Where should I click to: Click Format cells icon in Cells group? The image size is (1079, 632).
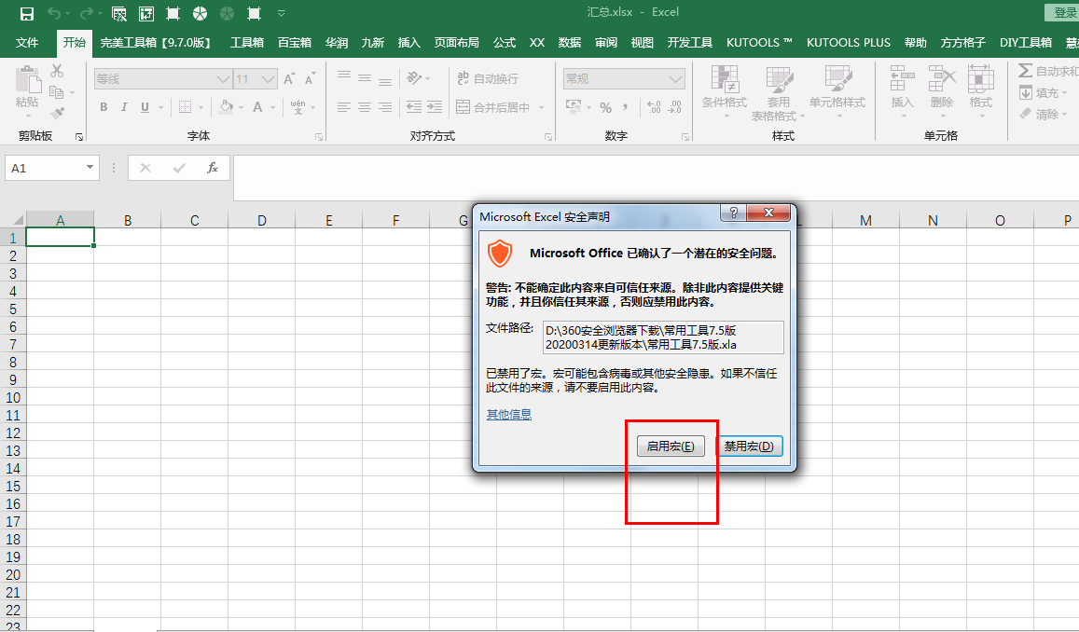tap(980, 79)
